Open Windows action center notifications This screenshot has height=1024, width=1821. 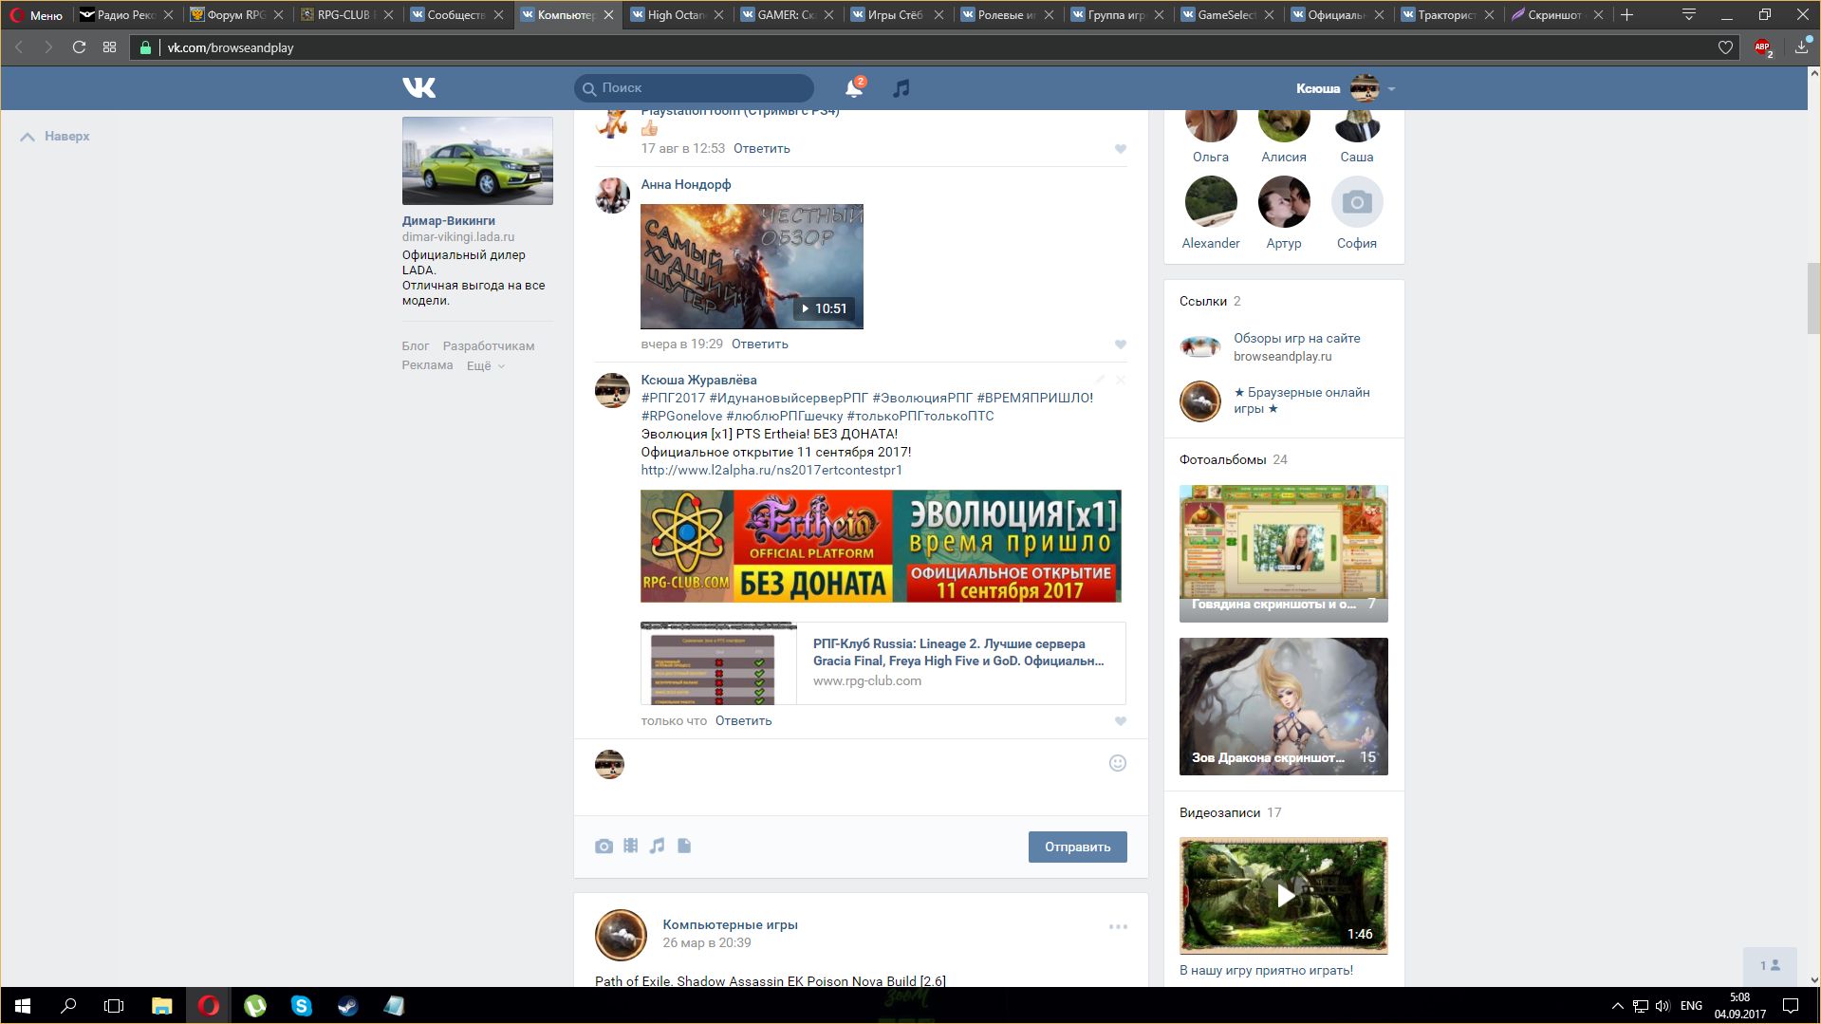pos(1791,1005)
